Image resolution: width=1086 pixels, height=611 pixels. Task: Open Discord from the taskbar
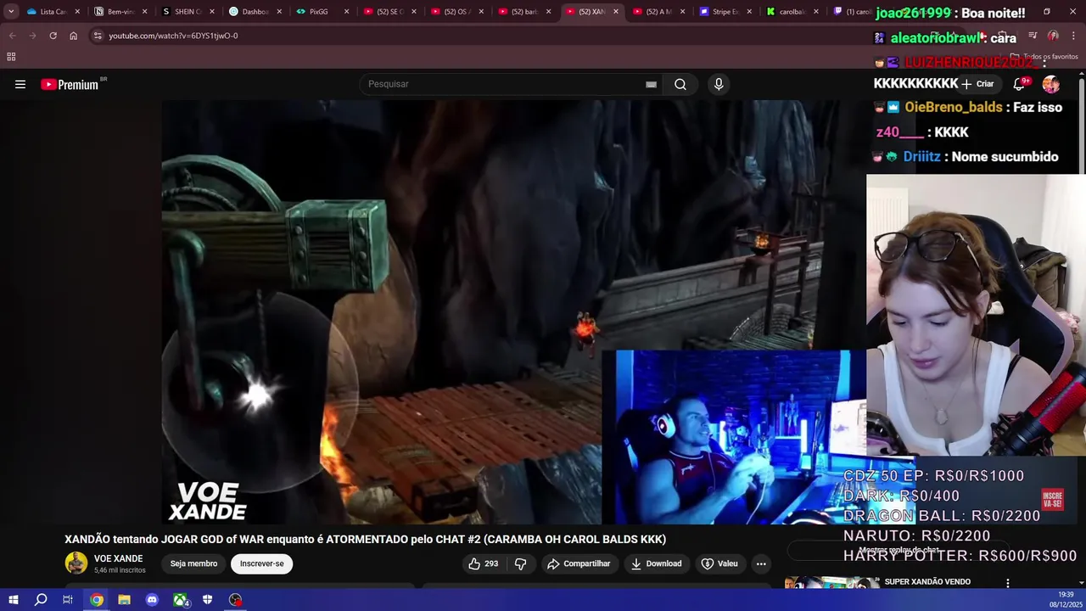click(x=152, y=600)
